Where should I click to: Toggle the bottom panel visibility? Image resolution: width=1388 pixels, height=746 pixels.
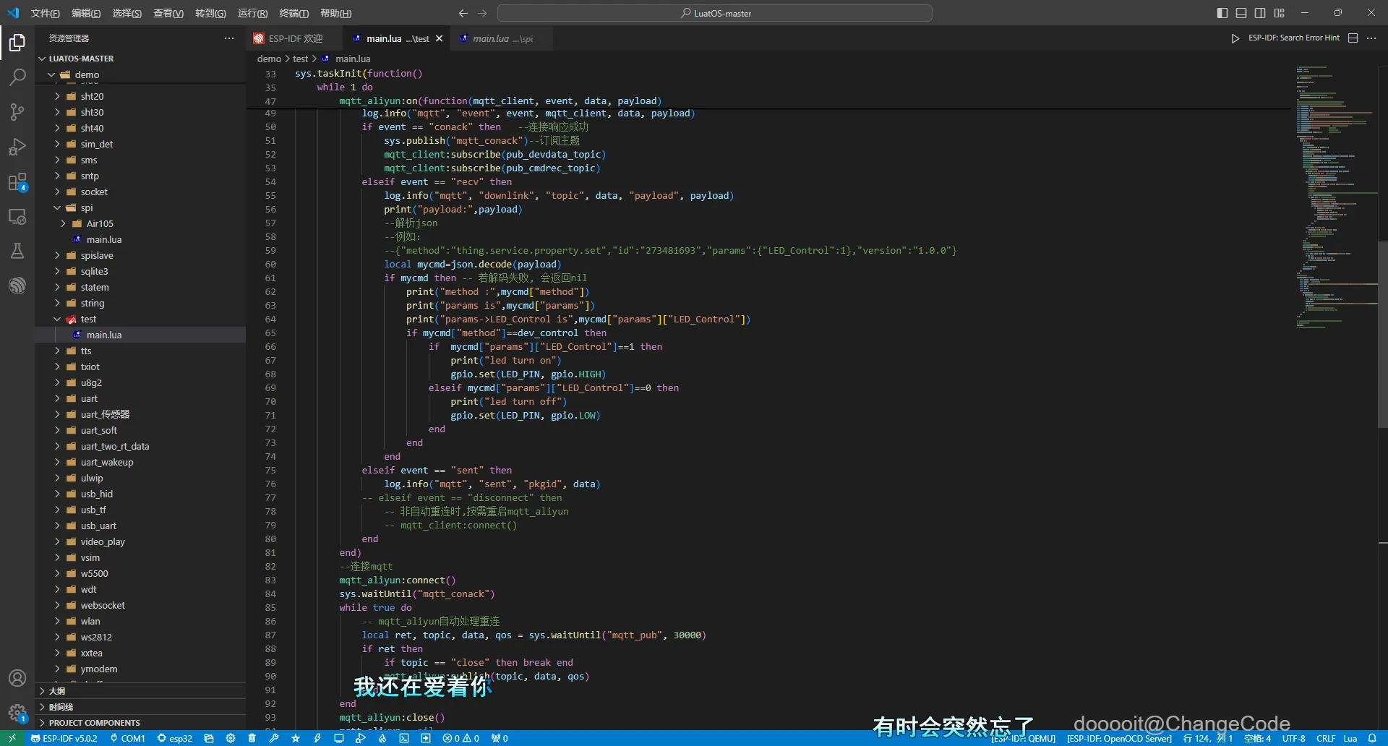[x=1241, y=13]
